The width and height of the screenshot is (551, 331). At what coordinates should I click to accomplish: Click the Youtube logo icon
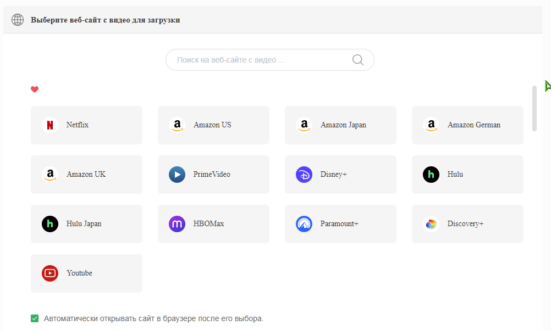coord(50,273)
